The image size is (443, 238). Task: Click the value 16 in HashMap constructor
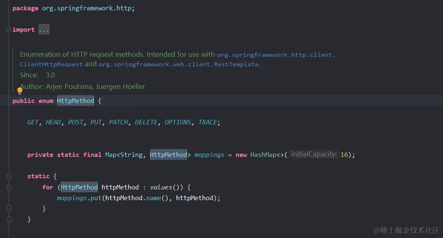click(x=344, y=155)
